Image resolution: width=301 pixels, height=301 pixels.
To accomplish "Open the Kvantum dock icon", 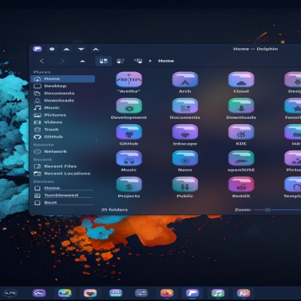I will [x=243, y=293].
